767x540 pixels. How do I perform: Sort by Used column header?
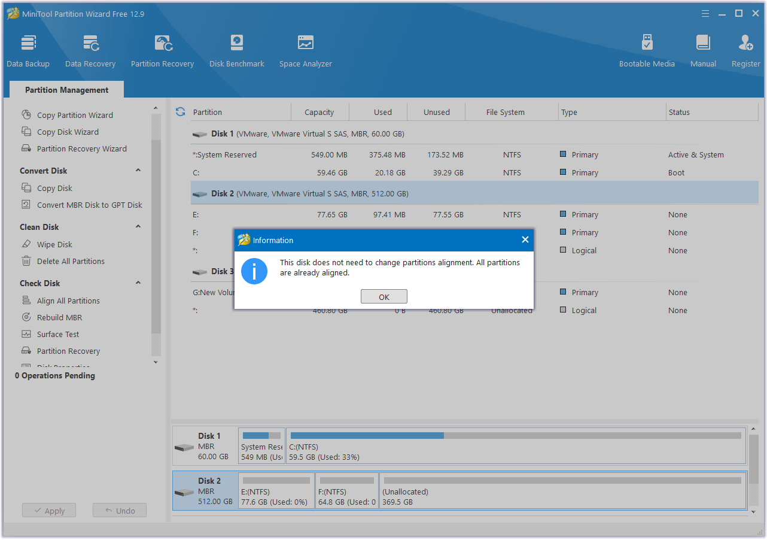click(x=378, y=112)
